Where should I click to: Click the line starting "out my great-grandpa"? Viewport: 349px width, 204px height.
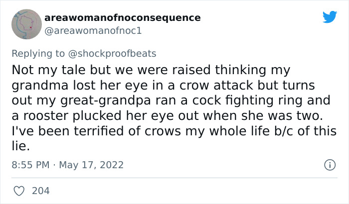click(170, 101)
